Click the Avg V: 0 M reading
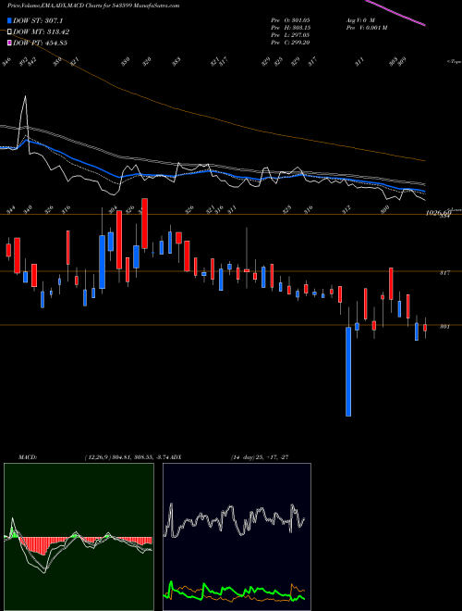This screenshot has height=611, width=462. [359, 19]
